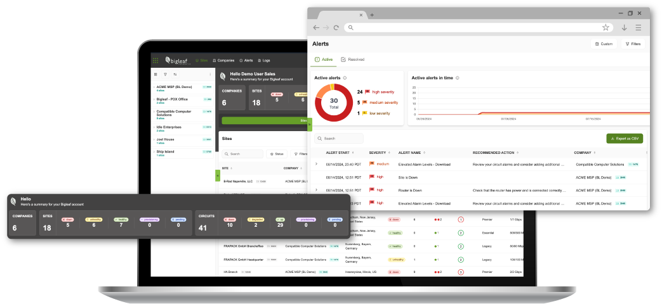Expand the first medium severity alert row
Screen dimensions: 662x304
(316, 164)
